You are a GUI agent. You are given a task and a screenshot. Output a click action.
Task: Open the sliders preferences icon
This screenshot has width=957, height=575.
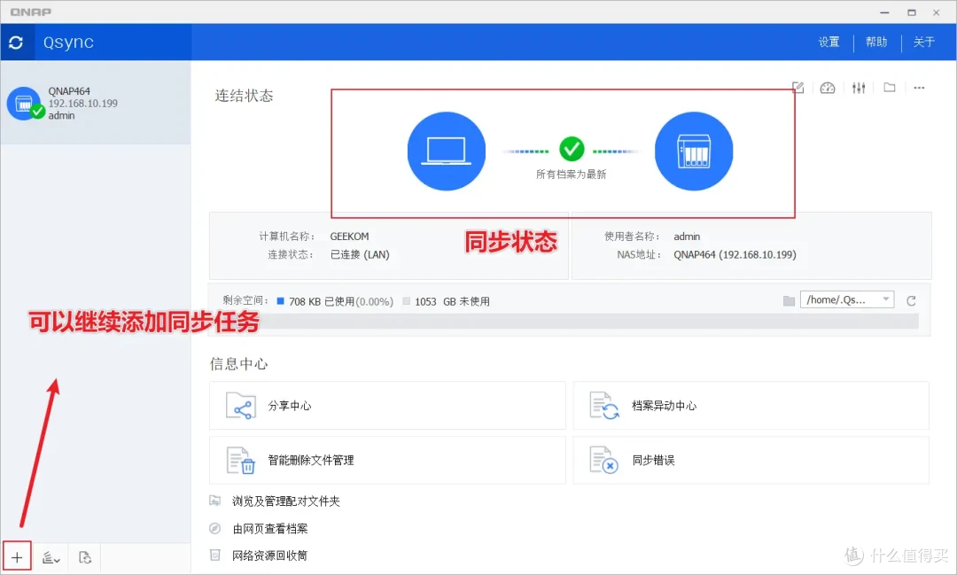tap(859, 88)
